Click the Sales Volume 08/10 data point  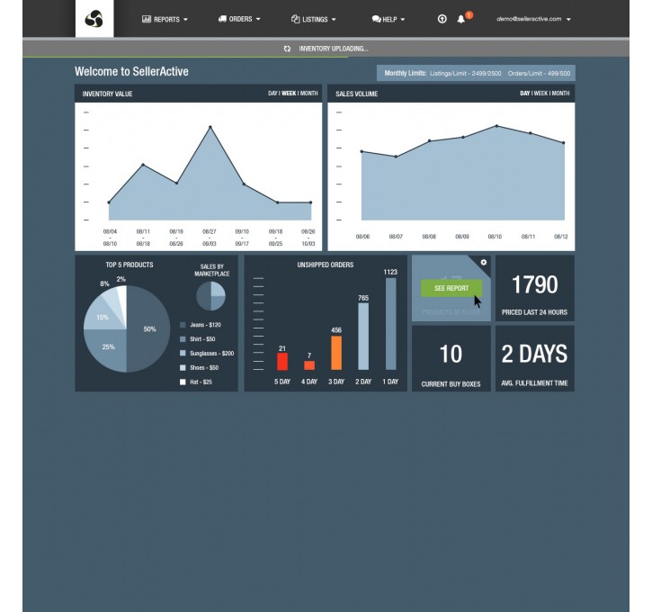coord(496,126)
